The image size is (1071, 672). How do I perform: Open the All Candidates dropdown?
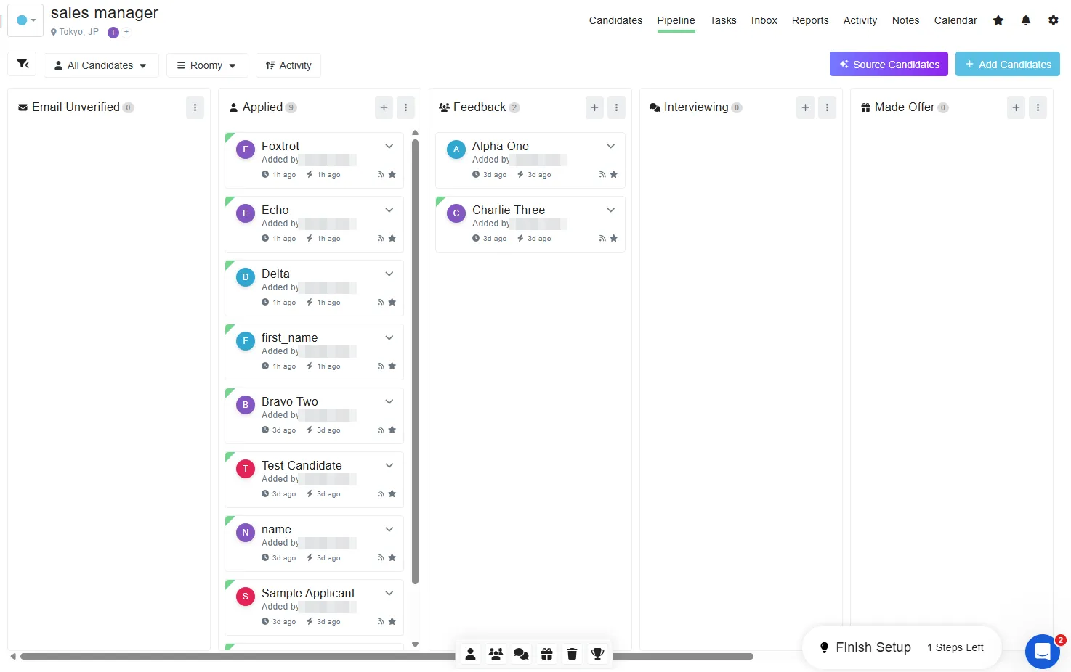(x=100, y=65)
